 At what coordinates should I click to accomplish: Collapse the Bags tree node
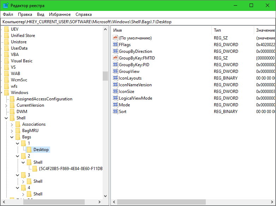(x=12, y=137)
